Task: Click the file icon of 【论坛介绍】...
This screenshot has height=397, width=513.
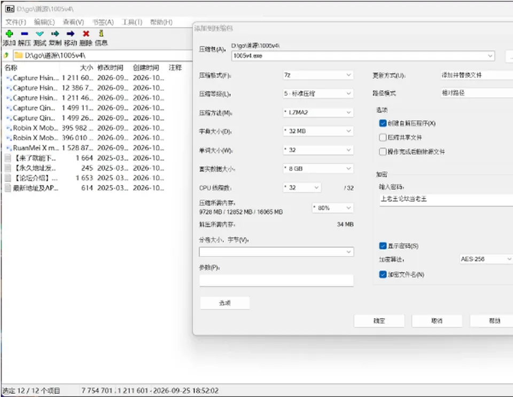Action: pos(8,178)
